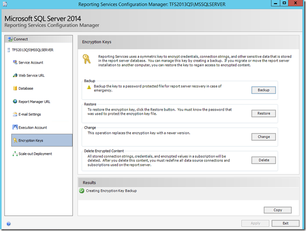Click the Exit button

(x=285, y=223)
